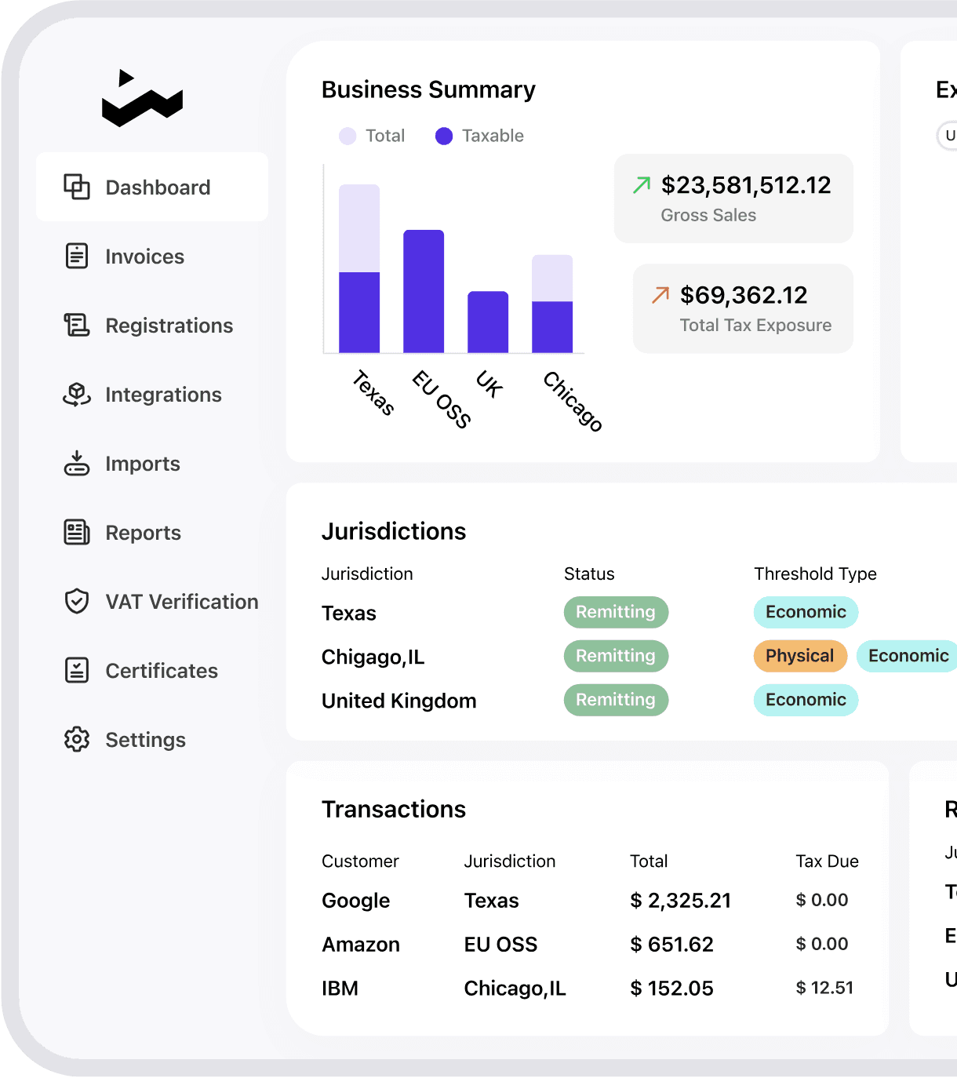Click the Status column header
This screenshot has width=957, height=1078.
tap(589, 574)
